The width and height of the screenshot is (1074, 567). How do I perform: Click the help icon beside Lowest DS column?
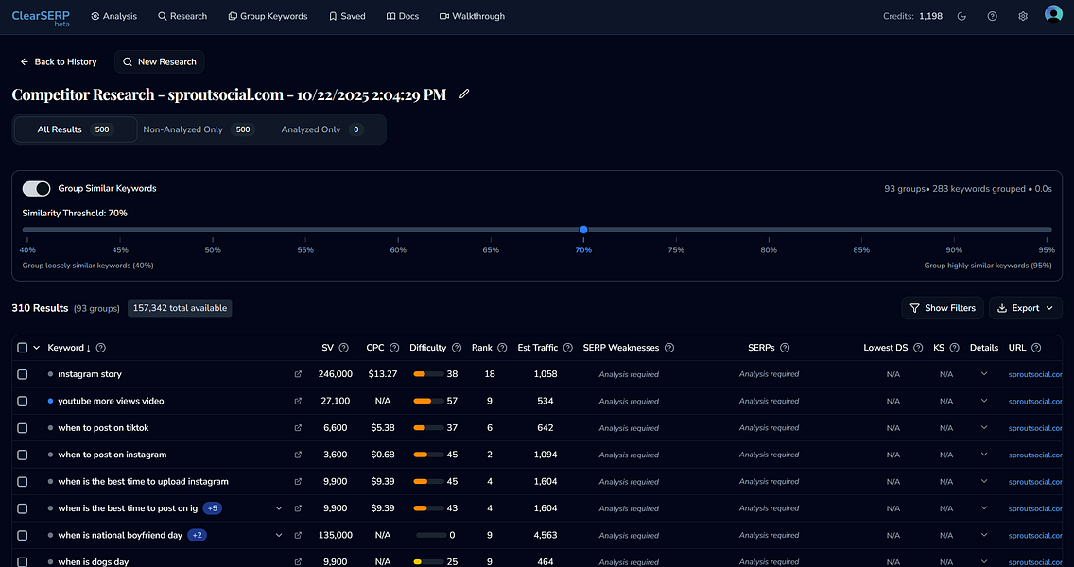(919, 348)
